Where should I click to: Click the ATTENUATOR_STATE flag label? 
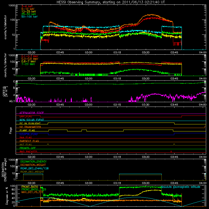tap(32, 113)
